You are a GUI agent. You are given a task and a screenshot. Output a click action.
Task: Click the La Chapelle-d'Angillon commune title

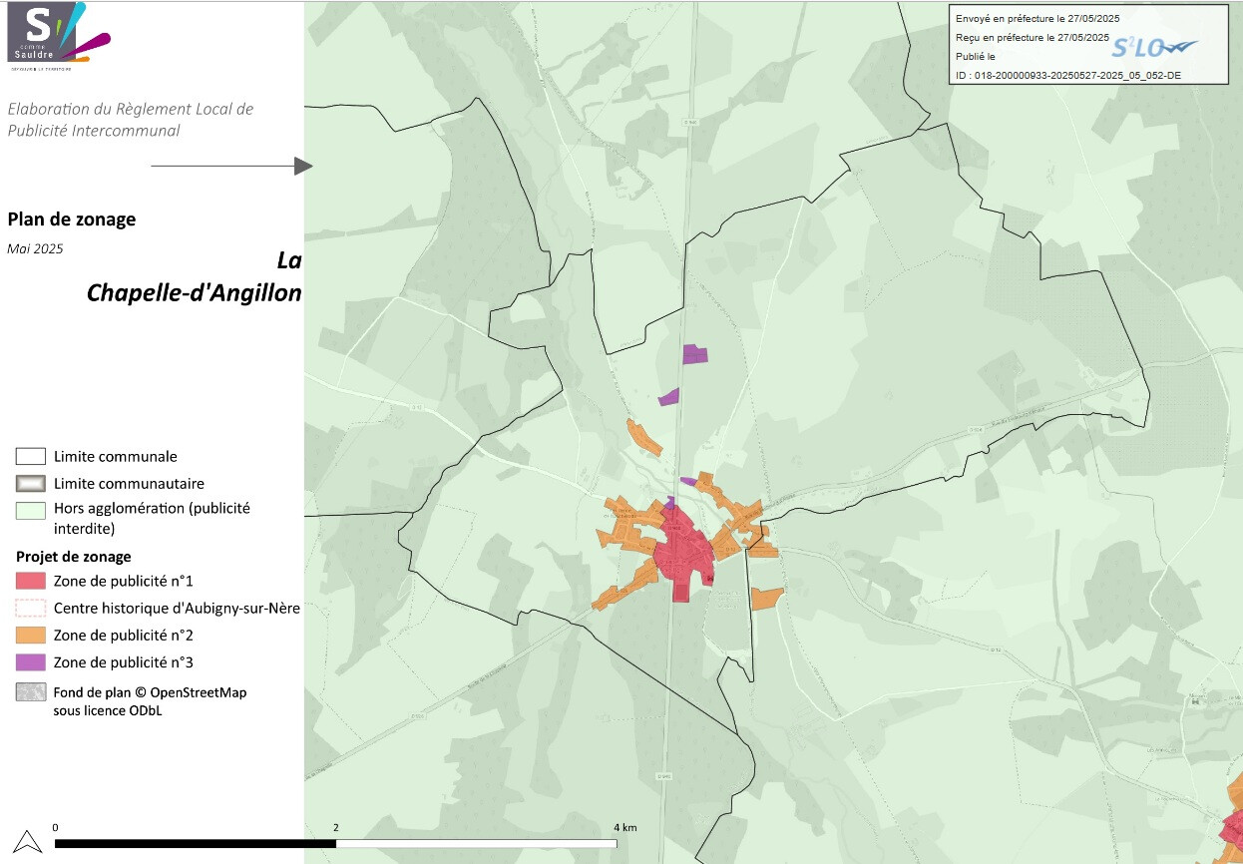pos(194,277)
